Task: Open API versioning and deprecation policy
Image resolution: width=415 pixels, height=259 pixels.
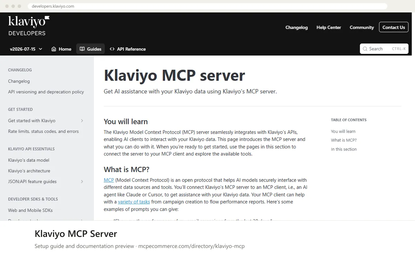Action: click(x=46, y=92)
